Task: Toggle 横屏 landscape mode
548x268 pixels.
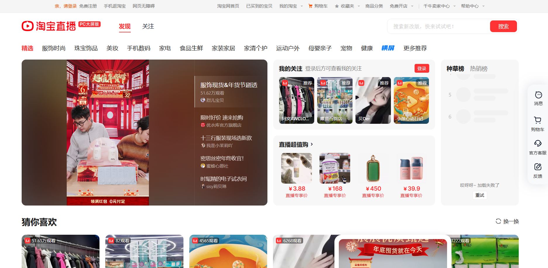Action: (x=388, y=48)
